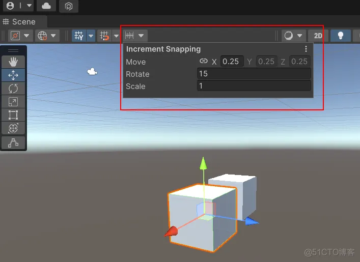Click the red X-axis gizmo arrow

tap(172, 231)
